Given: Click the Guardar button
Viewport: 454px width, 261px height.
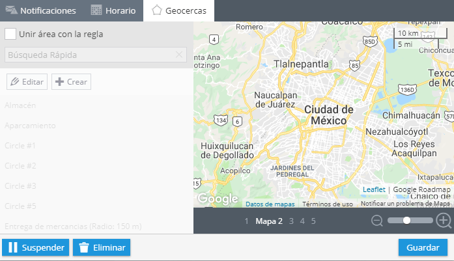Looking at the screenshot, I should click(423, 247).
